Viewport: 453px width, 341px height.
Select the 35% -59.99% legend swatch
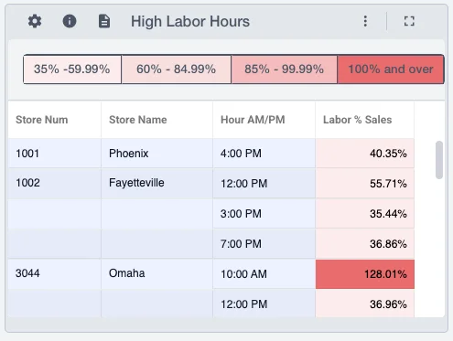[x=72, y=69]
